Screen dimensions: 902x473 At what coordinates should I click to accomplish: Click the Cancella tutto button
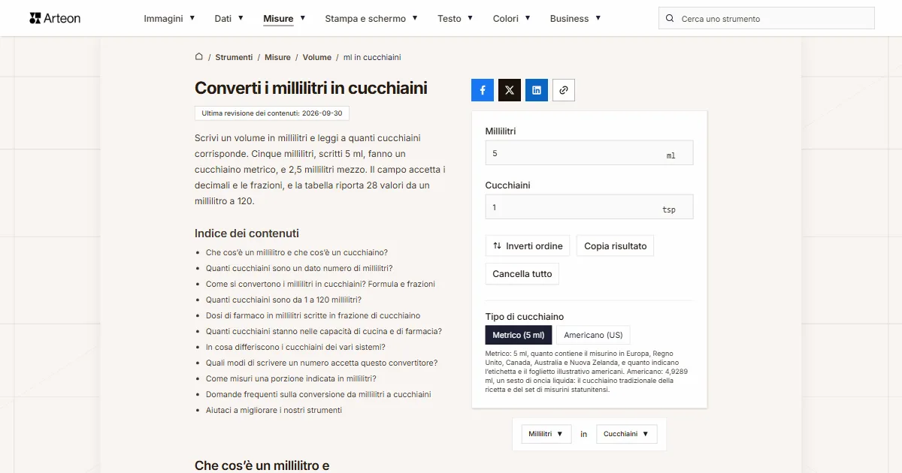point(522,274)
